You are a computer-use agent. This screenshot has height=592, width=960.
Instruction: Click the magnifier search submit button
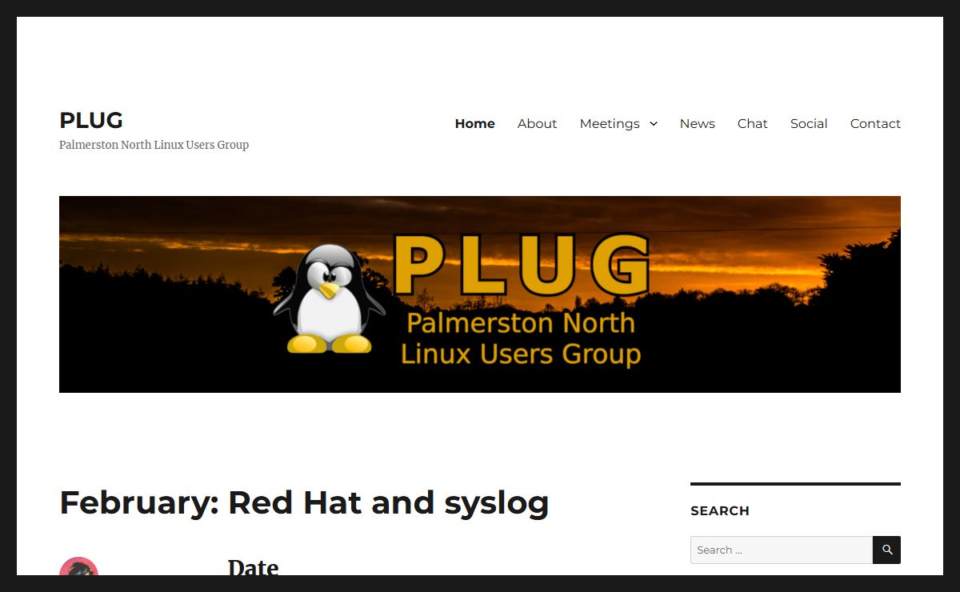coord(887,550)
